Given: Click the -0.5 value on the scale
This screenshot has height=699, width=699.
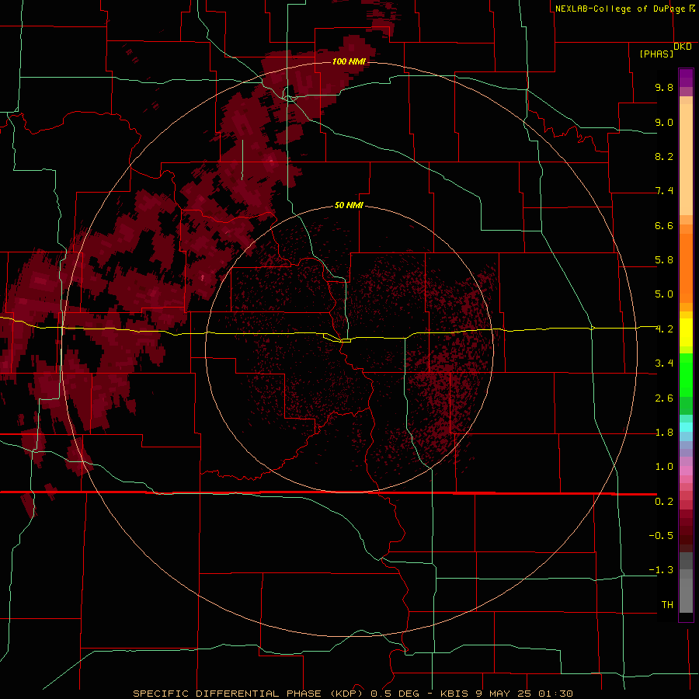Looking at the screenshot, I should coord(661,535).
